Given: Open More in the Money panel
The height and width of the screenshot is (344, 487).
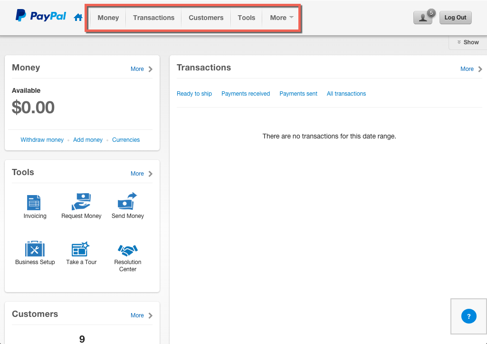Looking at the screenshot, I should (x=141, y=69).
